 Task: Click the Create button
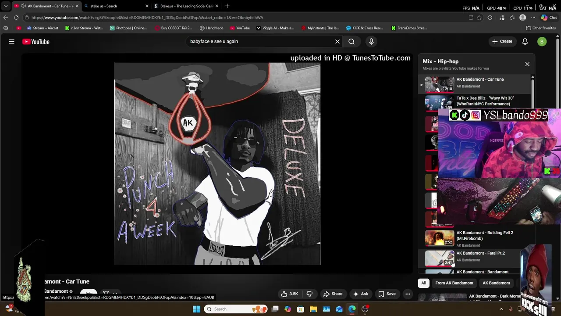[x=502, y=42]
